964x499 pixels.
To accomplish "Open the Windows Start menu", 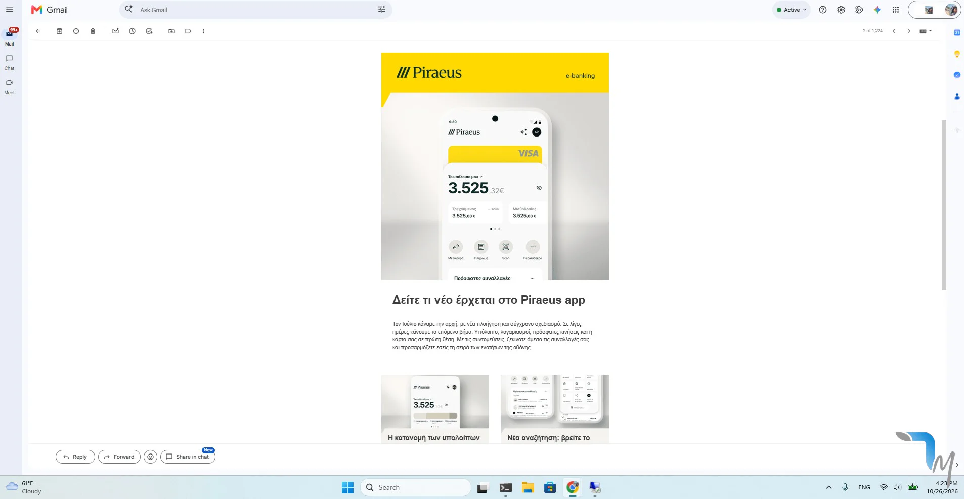I will pyautogui.click(x=348, y=487).
